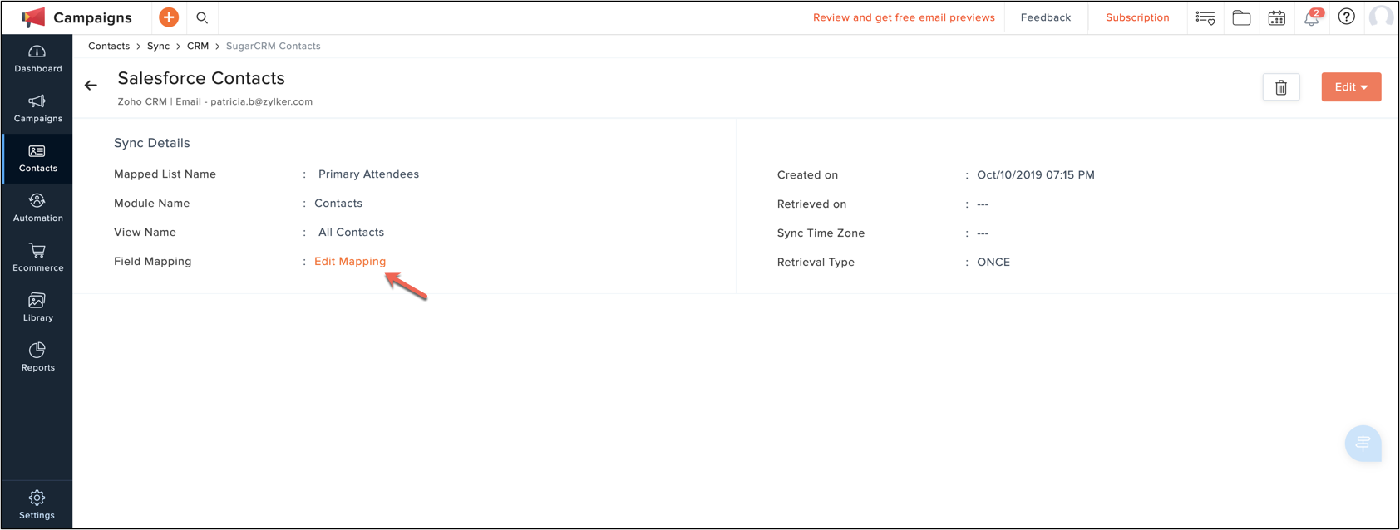Viewport: 1400px width, 530px height.
Task: Go to CRM in the breadcrumb
Action: (198, 46)
